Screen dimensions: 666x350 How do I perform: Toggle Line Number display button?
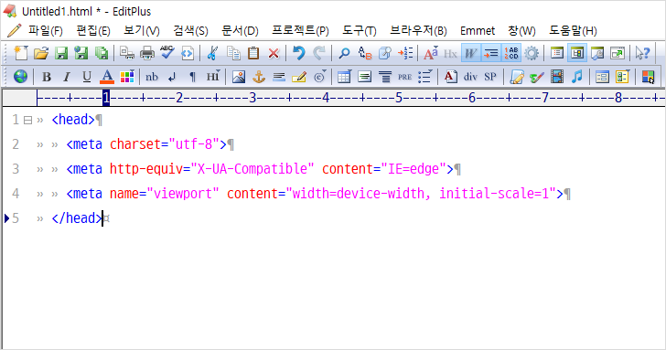[511, 53]
